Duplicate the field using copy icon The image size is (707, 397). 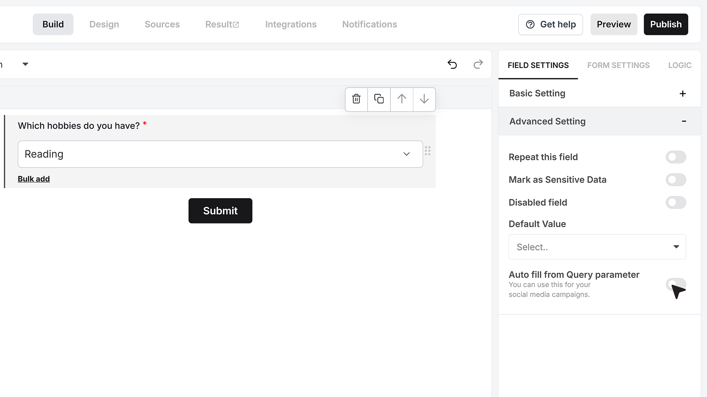click(x=379, y=99)
